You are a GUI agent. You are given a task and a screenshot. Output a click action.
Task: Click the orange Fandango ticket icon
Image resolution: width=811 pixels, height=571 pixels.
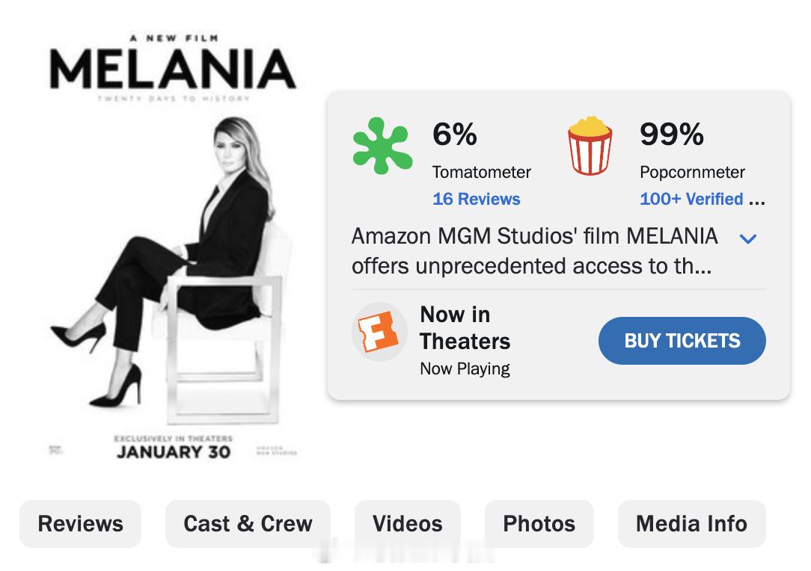click(x=379, y=332)
